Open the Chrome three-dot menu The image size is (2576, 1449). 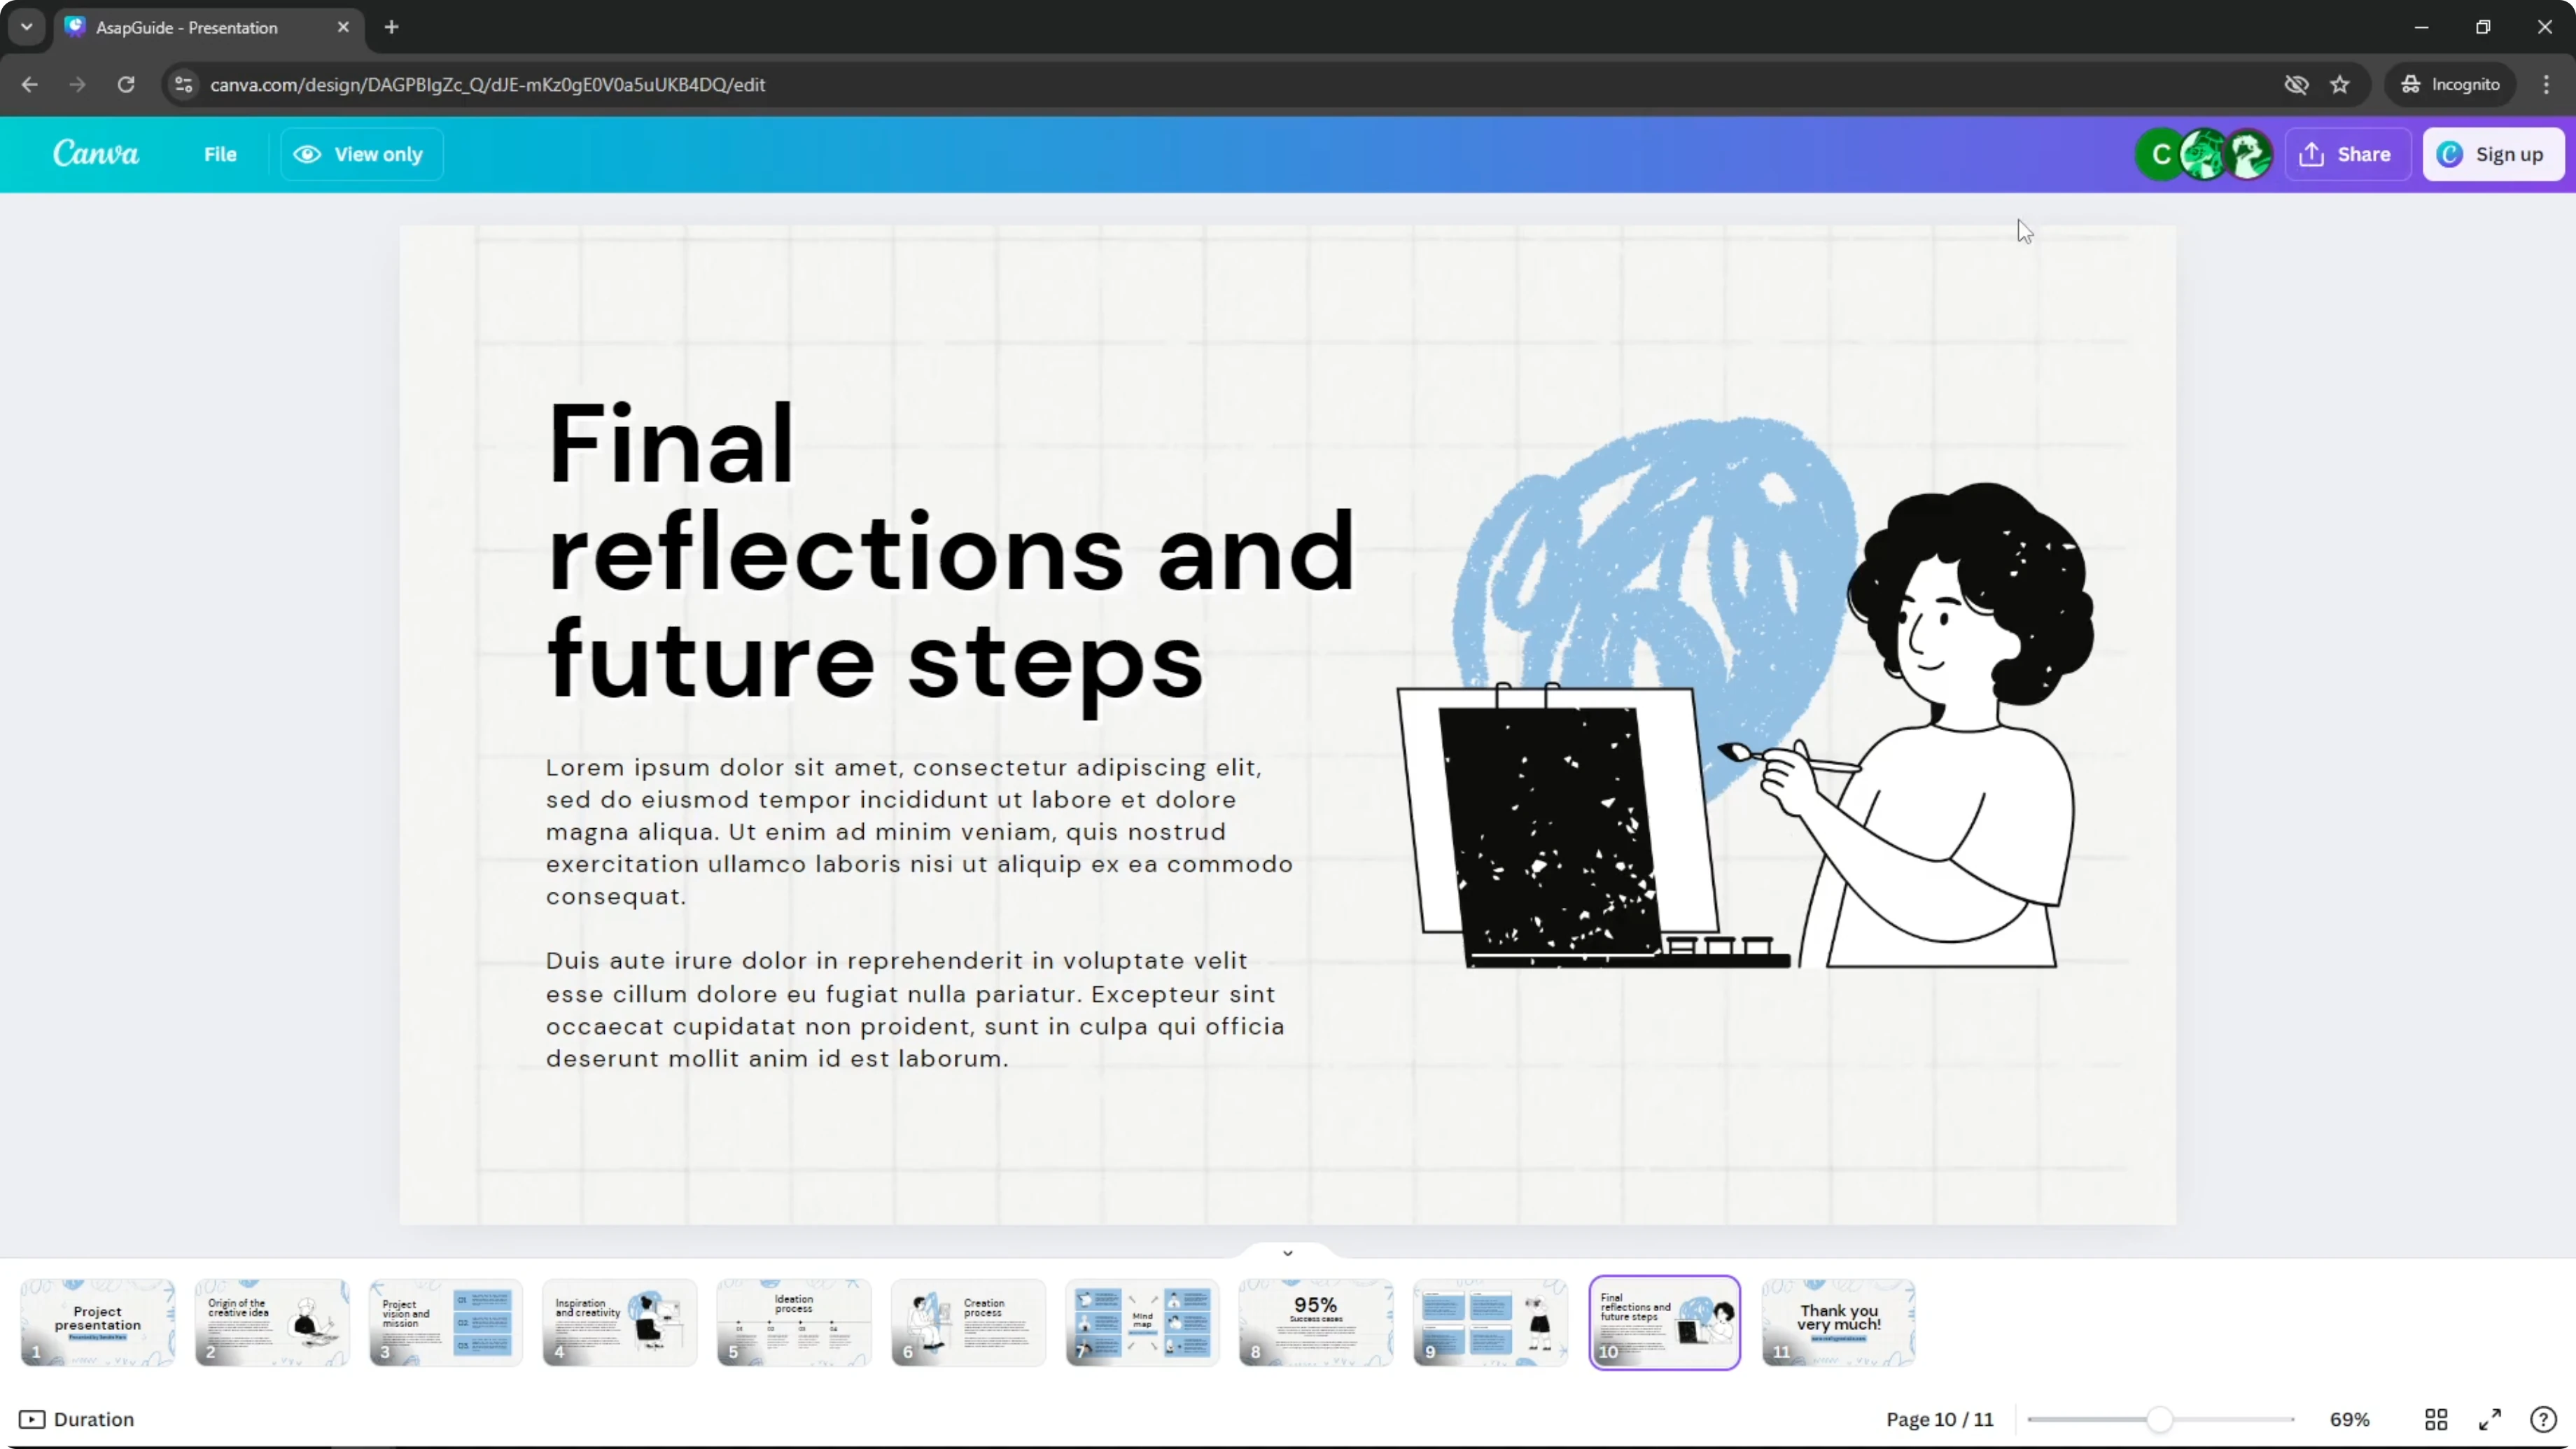(2546, 84)
